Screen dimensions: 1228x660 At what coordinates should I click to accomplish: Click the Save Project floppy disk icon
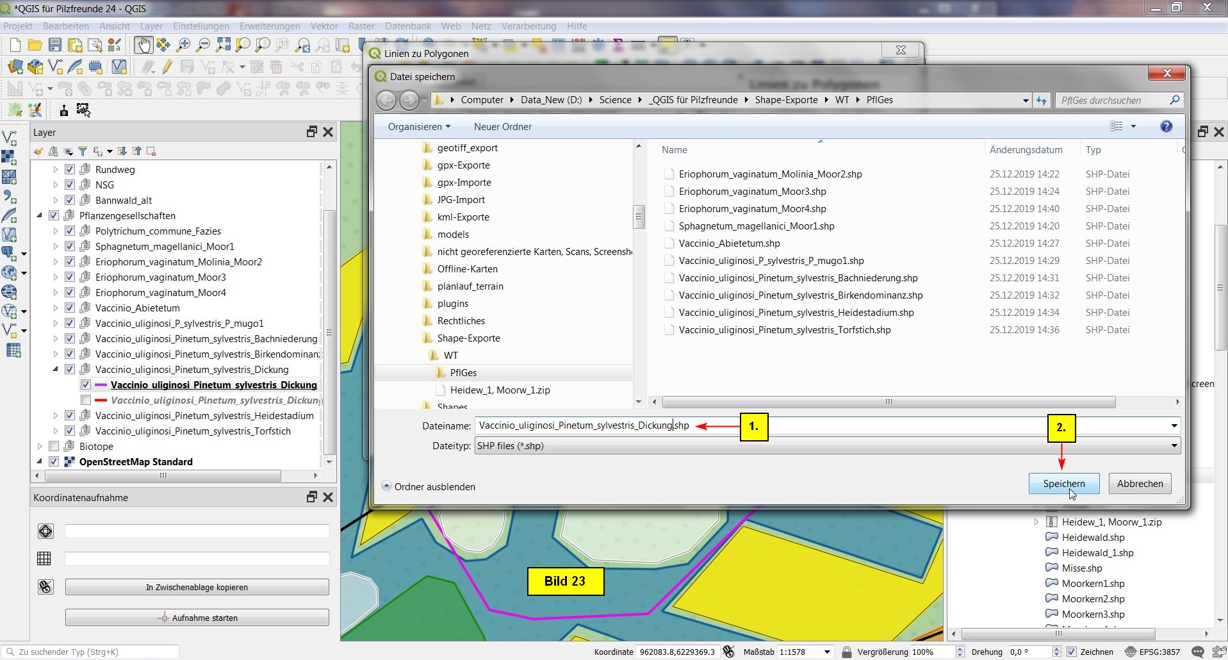click(x=55, y=45)
